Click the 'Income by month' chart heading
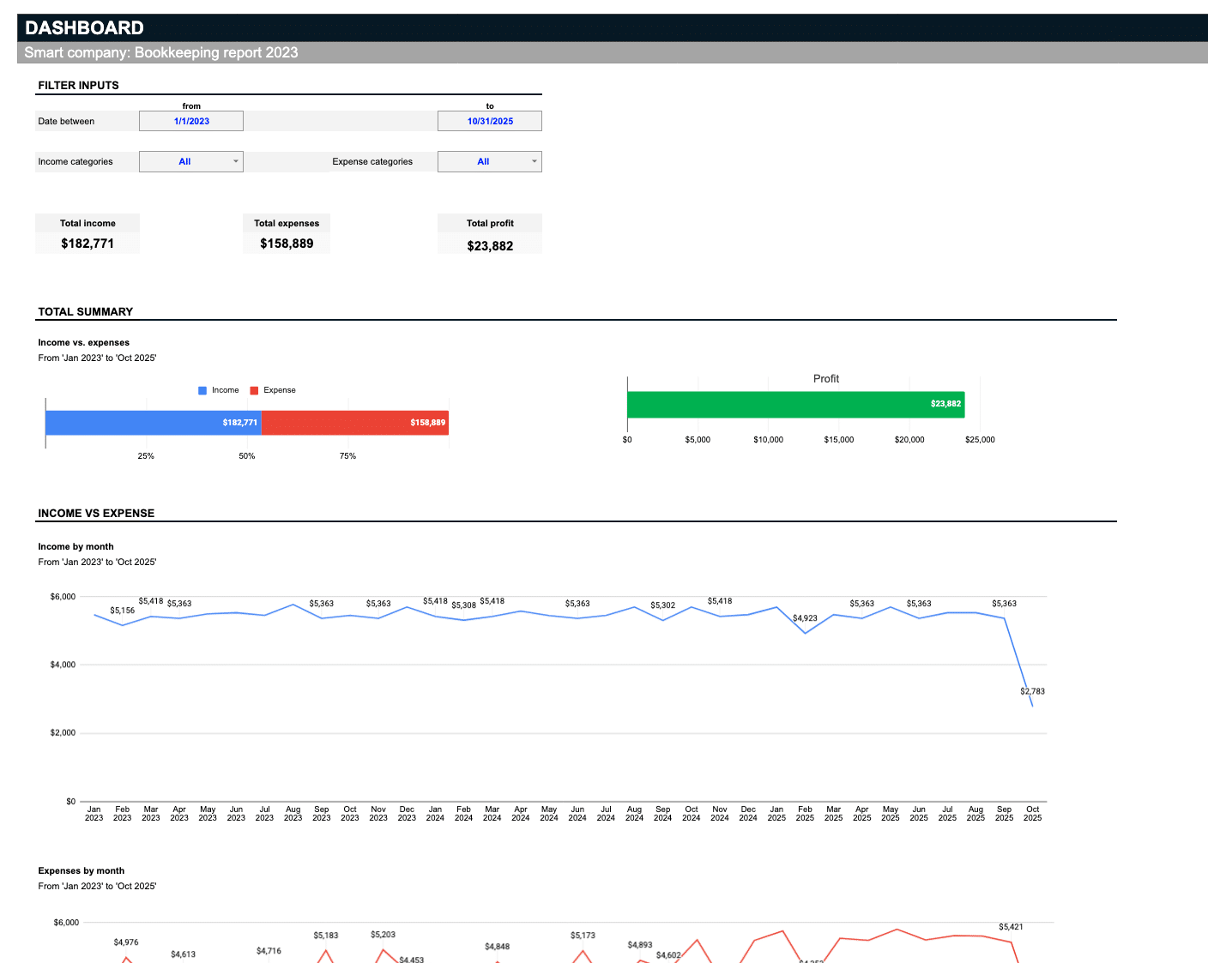The height and width of the screenshot is (963, 1208). [75, 546]
